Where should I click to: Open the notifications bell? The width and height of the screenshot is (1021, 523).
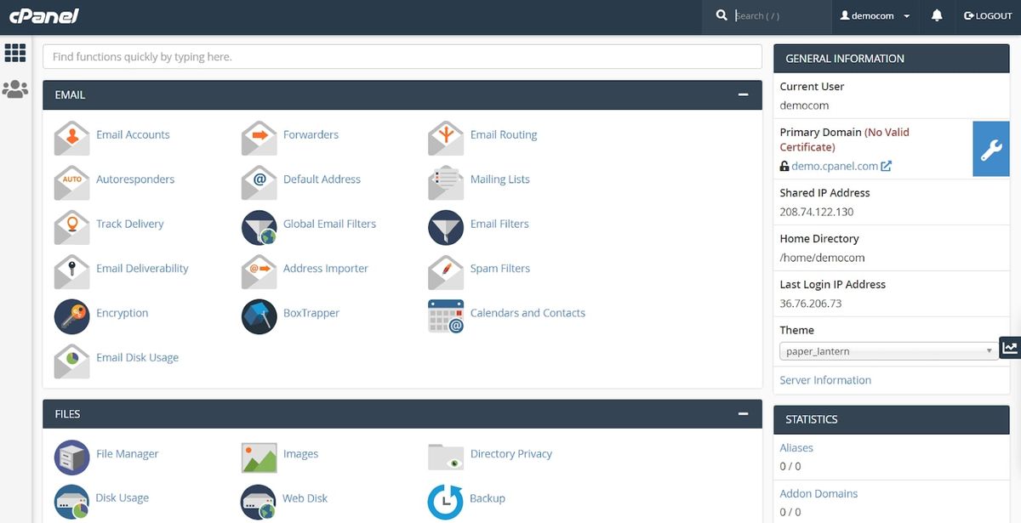pyautogui.click(x=937, y=15)
